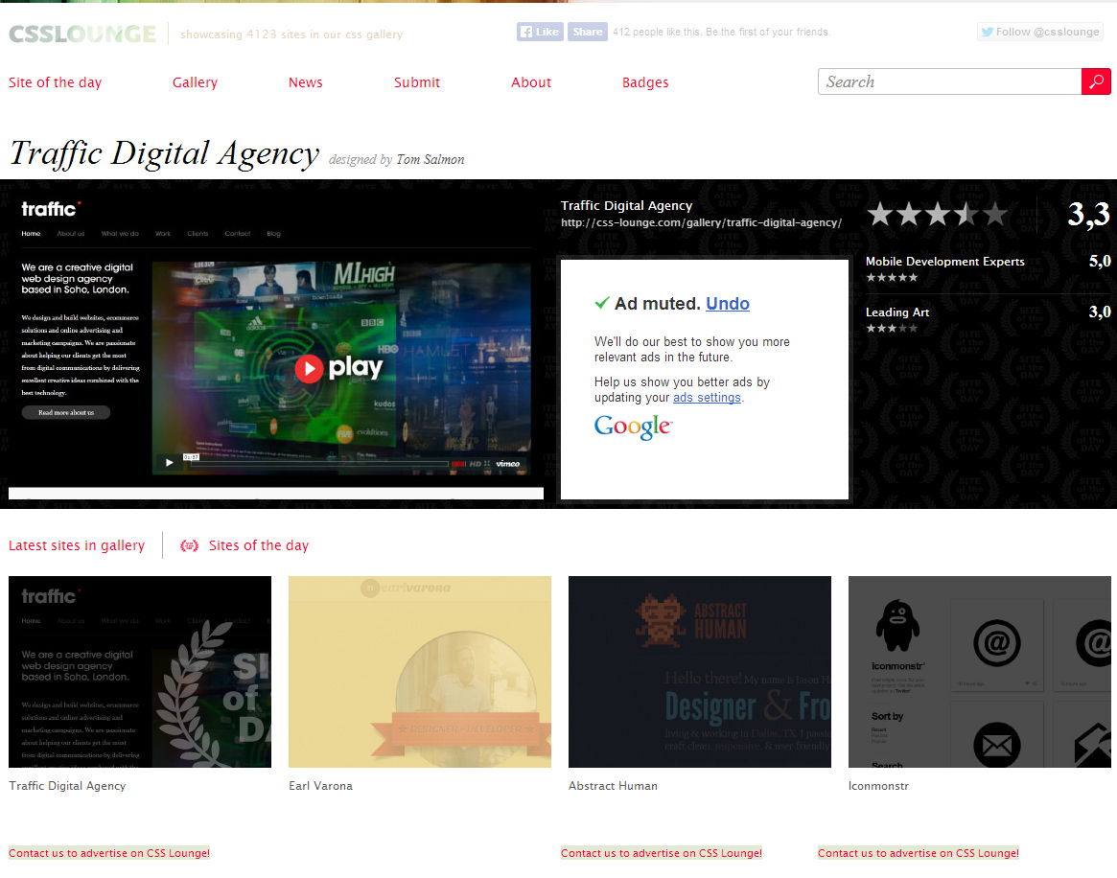The width and height of the screenshot is (1117, 878).
Task: Follow @csslounge on Twitter
Action: [1040, 32]
